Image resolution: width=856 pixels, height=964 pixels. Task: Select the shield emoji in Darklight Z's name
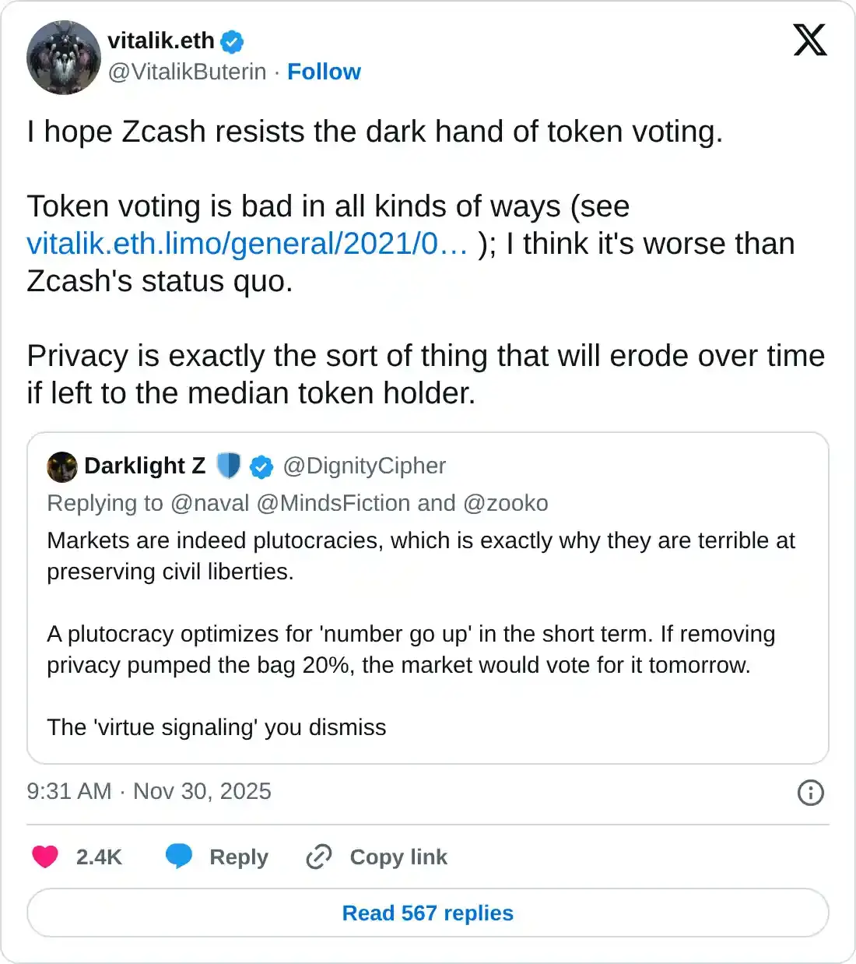click(228, 466)
